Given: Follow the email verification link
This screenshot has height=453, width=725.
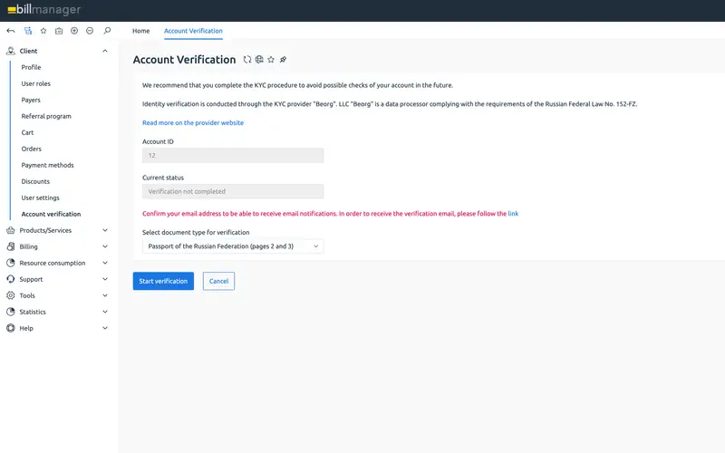Looking at the screenshot, I should point(513,214).
